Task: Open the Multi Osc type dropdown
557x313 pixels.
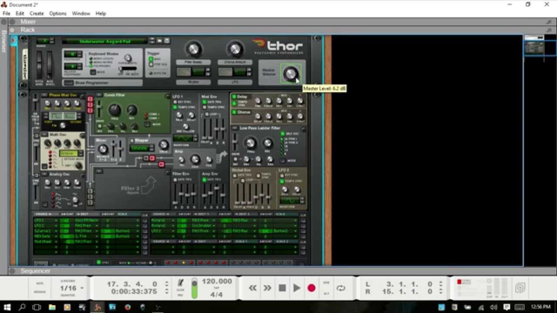Action: [x=44, y=135]
